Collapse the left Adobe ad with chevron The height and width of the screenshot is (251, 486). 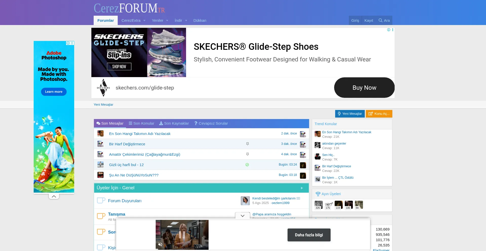[x=54, y=196]
